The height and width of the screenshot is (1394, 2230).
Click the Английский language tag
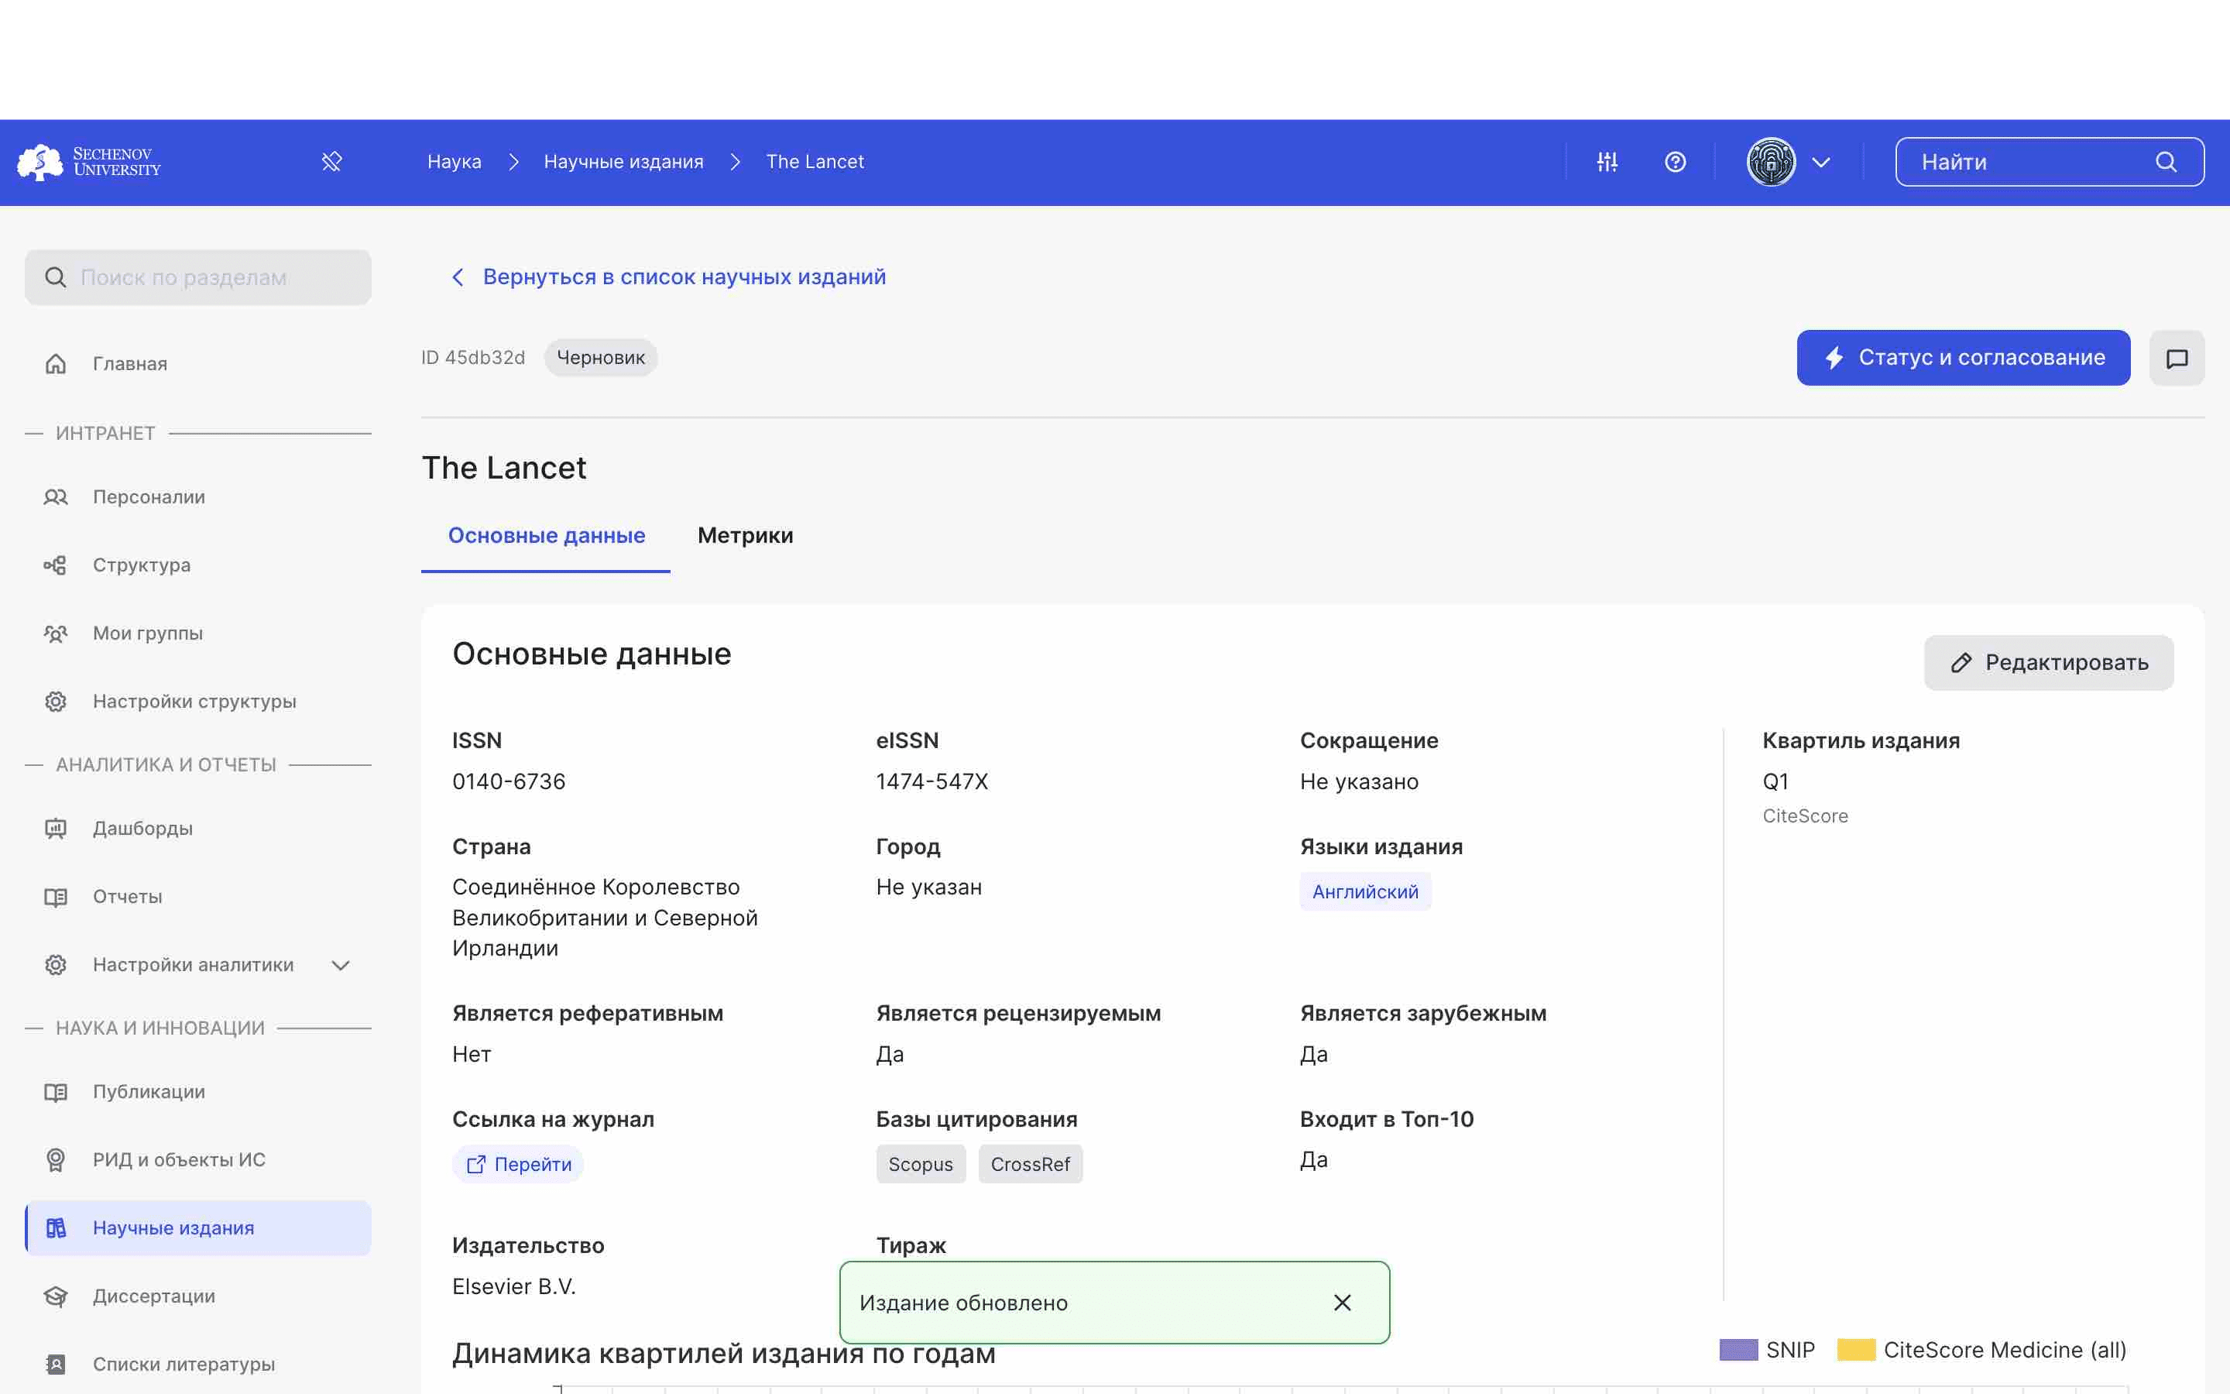point(1365,891)
